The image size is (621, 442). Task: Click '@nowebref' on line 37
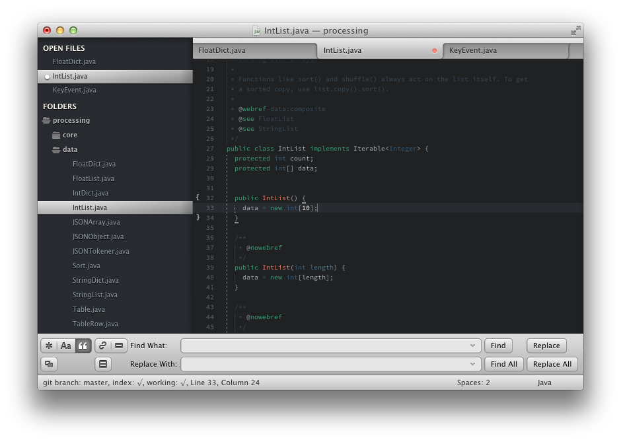pos(264,248)
